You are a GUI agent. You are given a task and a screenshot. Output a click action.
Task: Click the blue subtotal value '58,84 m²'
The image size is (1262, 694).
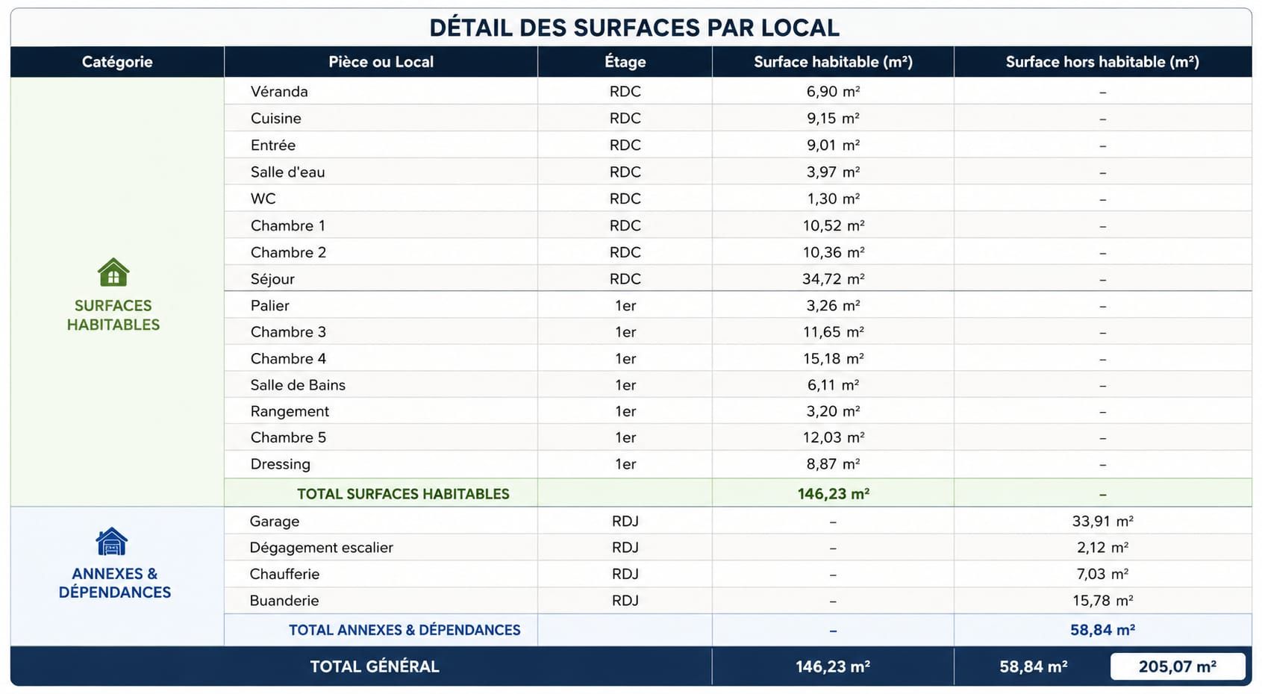click(1102, 631)
